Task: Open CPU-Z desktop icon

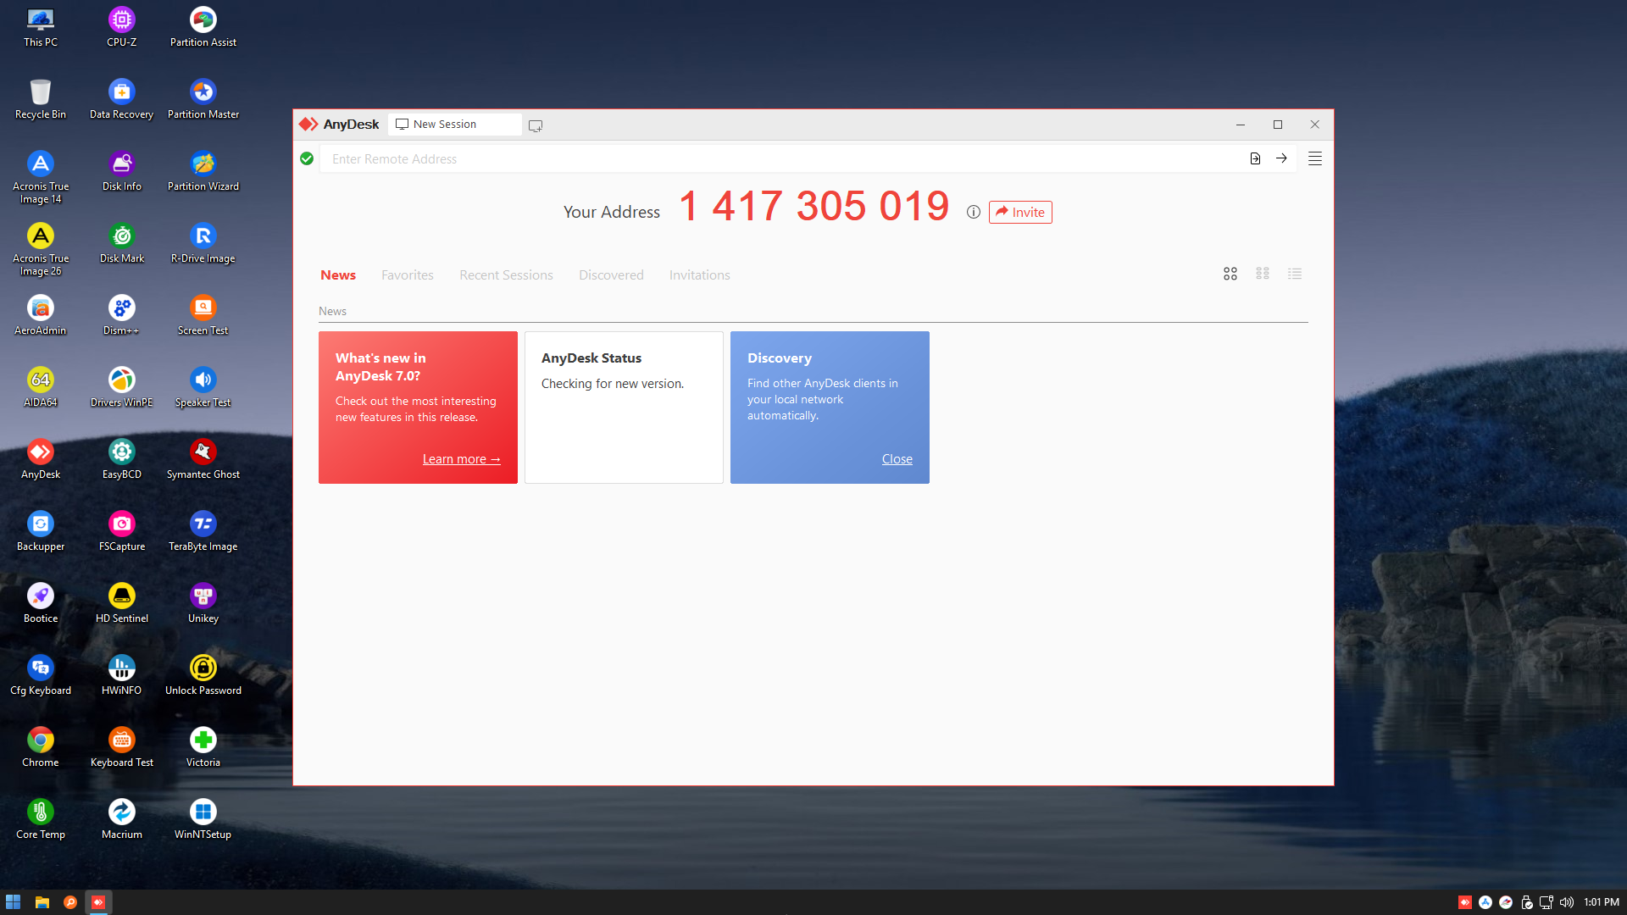Action: click(x=122, y=27)
